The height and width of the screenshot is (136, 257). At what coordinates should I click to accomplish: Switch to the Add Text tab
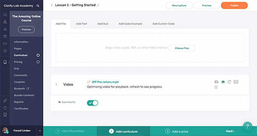[x=82, y=24]
